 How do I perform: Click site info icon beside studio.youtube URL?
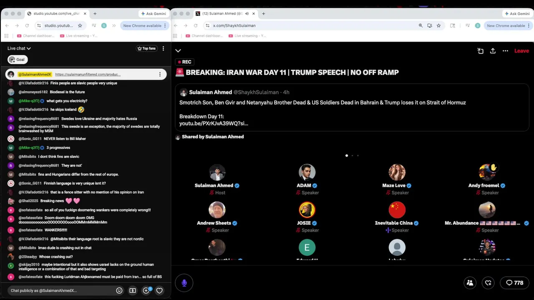coord(39,25)
